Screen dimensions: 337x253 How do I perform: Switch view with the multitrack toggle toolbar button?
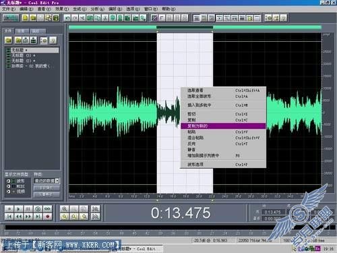tap(11, 18)
